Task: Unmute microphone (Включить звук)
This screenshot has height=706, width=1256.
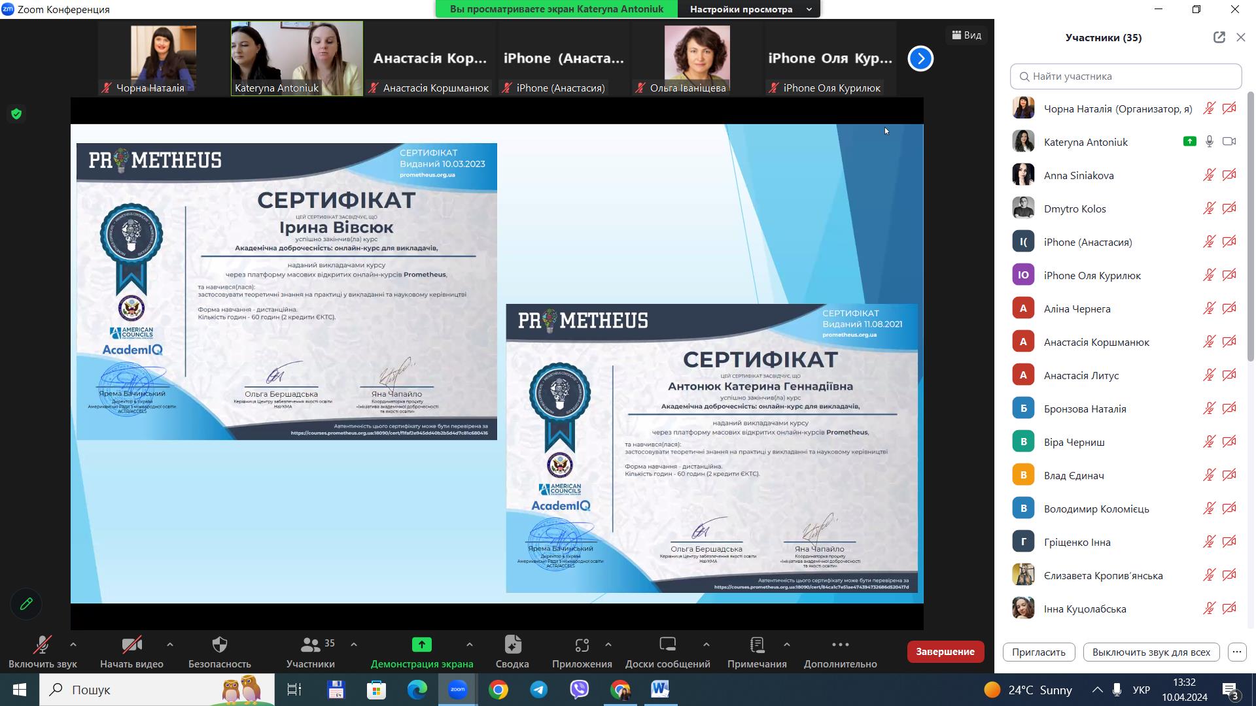Action: click(43, 646)
